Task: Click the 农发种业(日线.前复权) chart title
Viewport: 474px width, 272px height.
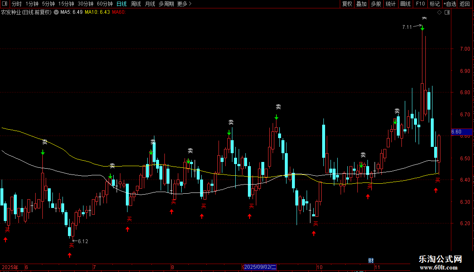Action: click(x=26, y=12)
